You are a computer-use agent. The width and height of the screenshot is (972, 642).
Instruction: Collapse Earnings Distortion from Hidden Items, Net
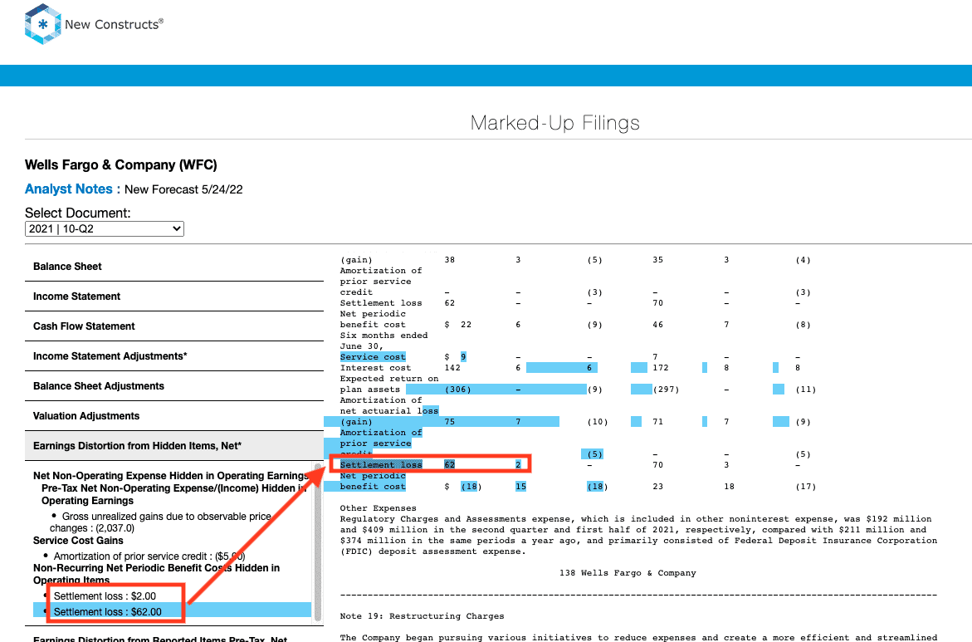[174, 446]
